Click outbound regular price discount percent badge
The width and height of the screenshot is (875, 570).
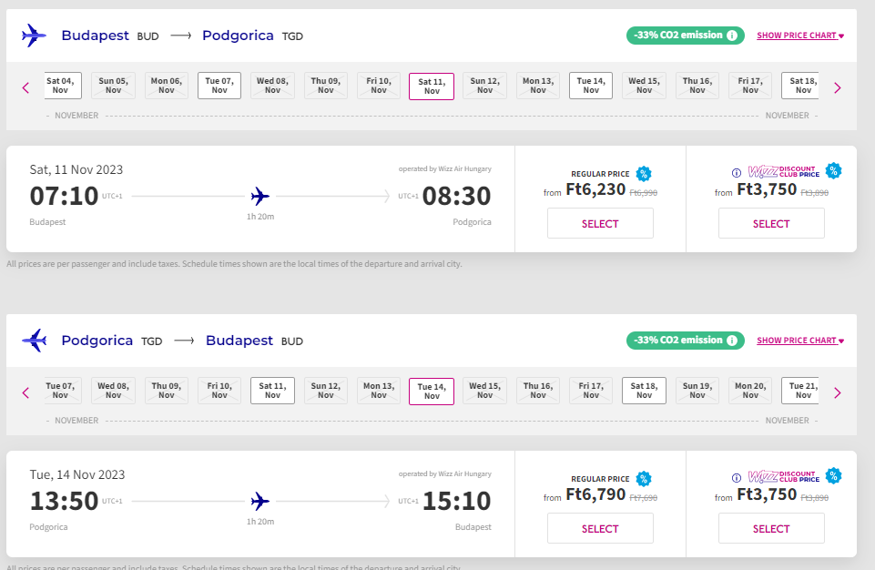[x=644, y=174]
